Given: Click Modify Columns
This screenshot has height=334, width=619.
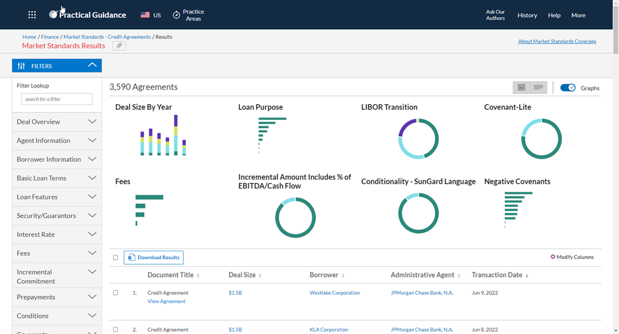Looking at the screenshot, I should coord(572,257).
